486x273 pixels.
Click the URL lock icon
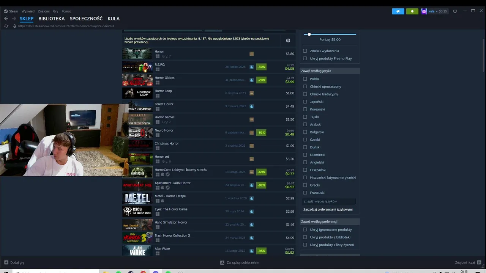coord(14,26)
